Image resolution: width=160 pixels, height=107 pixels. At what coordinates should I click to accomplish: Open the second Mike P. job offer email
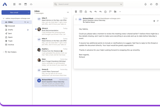[x=52, y=42]
